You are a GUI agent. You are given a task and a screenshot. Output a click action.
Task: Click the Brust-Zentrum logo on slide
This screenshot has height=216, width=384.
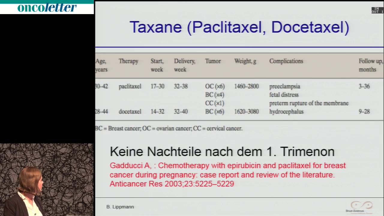pyautogui.click(x=359, y=208)
